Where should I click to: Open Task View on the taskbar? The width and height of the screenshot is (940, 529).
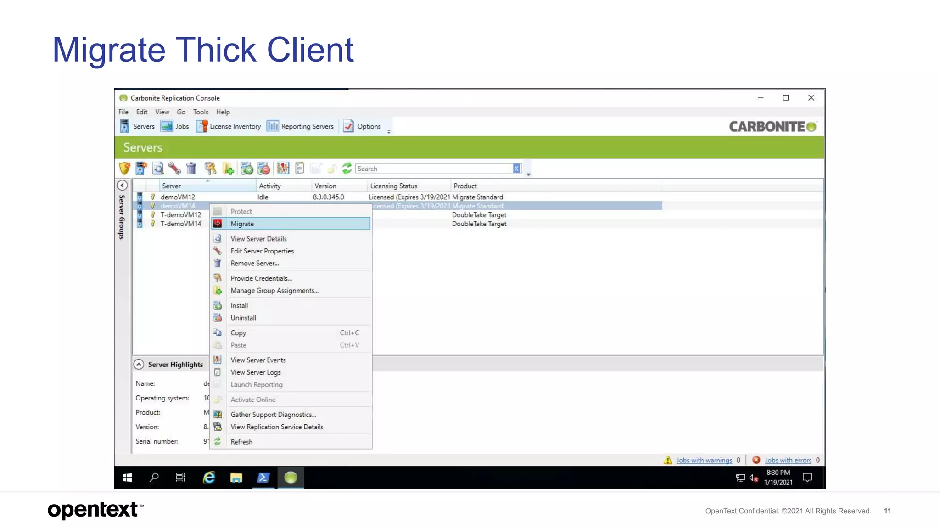pyautogui.click(x=181, y=478)
